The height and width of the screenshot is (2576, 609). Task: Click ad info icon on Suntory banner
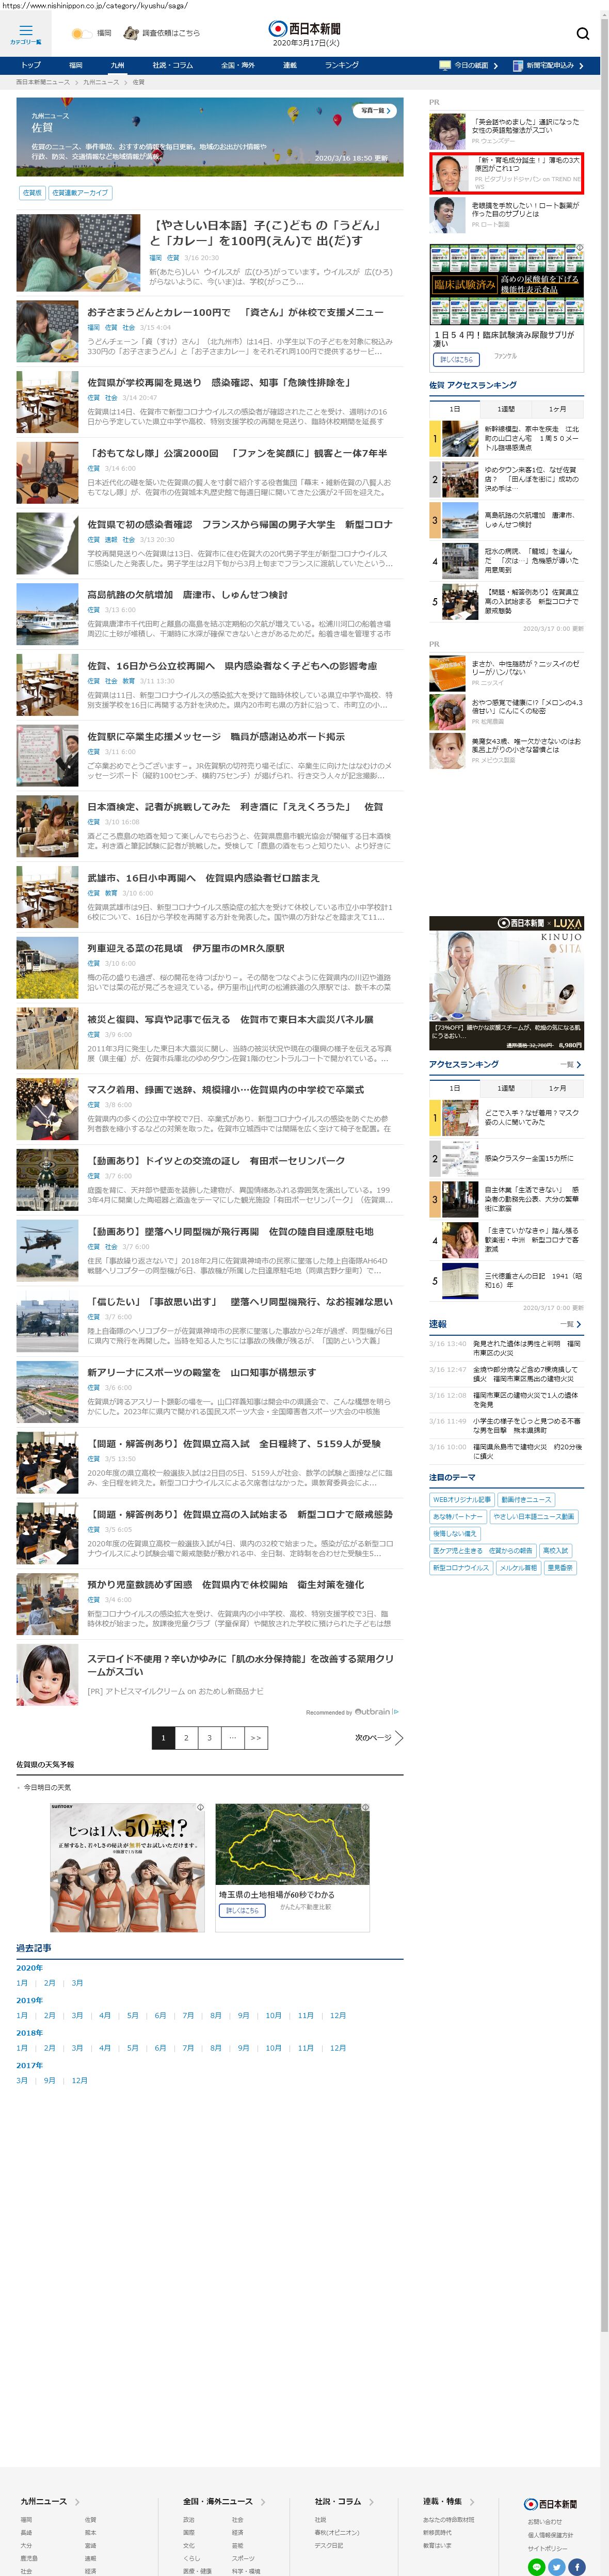click(200, 1807)
